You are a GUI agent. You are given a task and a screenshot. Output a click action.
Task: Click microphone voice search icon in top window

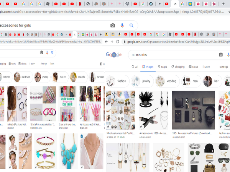122,26
